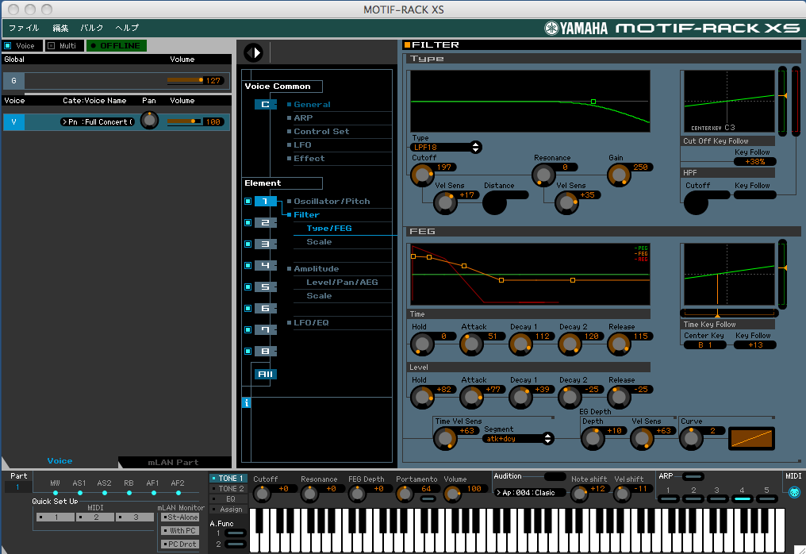Expand the Amplitude tree section
Image resolution: width=806 pixels, height=554 pixels.
pos(316,268)
